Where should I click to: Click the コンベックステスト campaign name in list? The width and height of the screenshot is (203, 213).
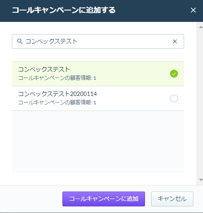tap(44, 69)
